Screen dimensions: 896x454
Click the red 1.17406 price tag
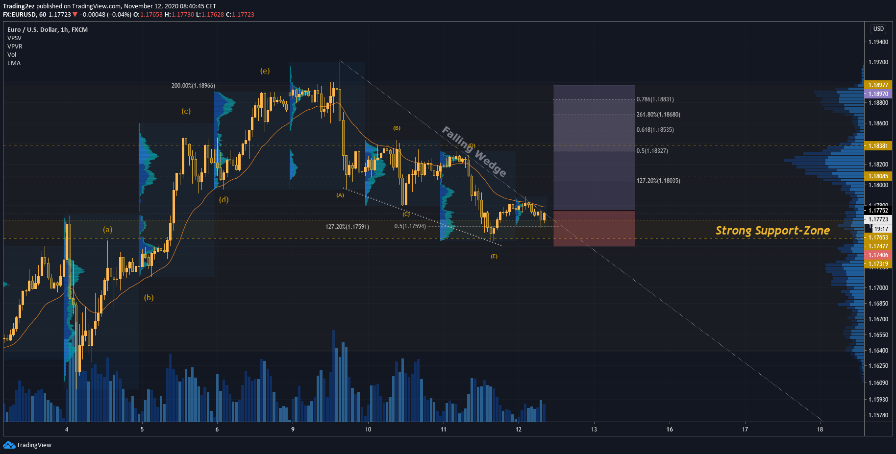[x=878, y=255]
